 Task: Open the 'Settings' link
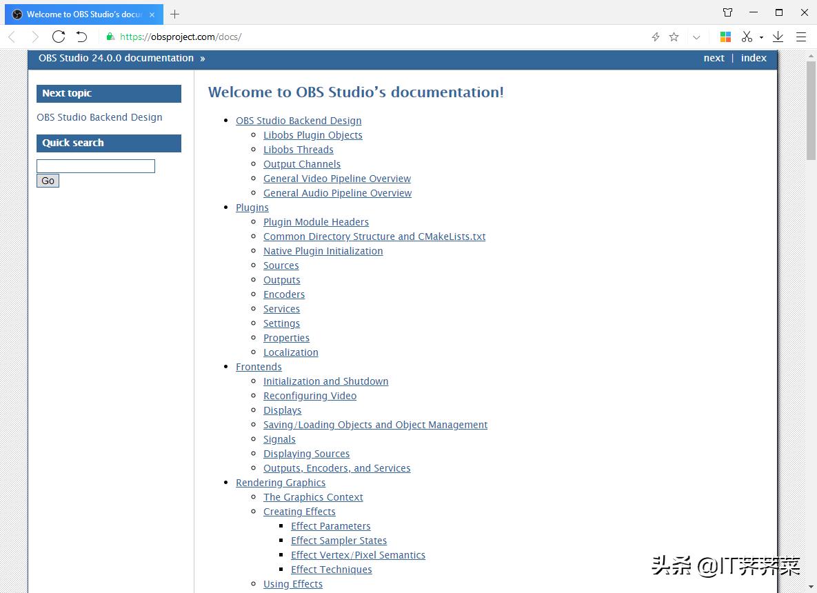(281, 323)
